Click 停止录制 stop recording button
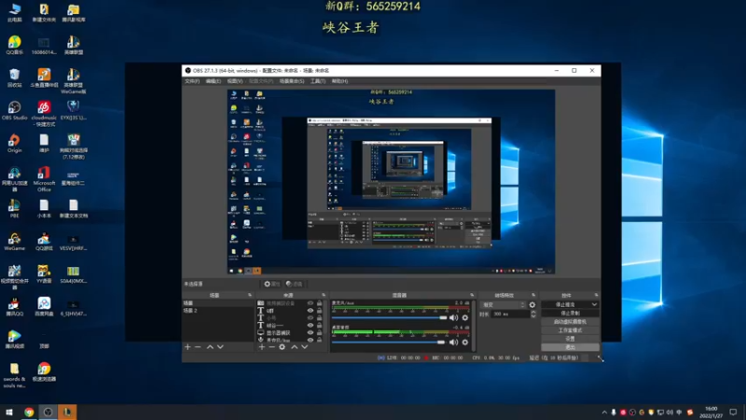The height and width of the screenshot is (420, 746). [x=570, y=314]
